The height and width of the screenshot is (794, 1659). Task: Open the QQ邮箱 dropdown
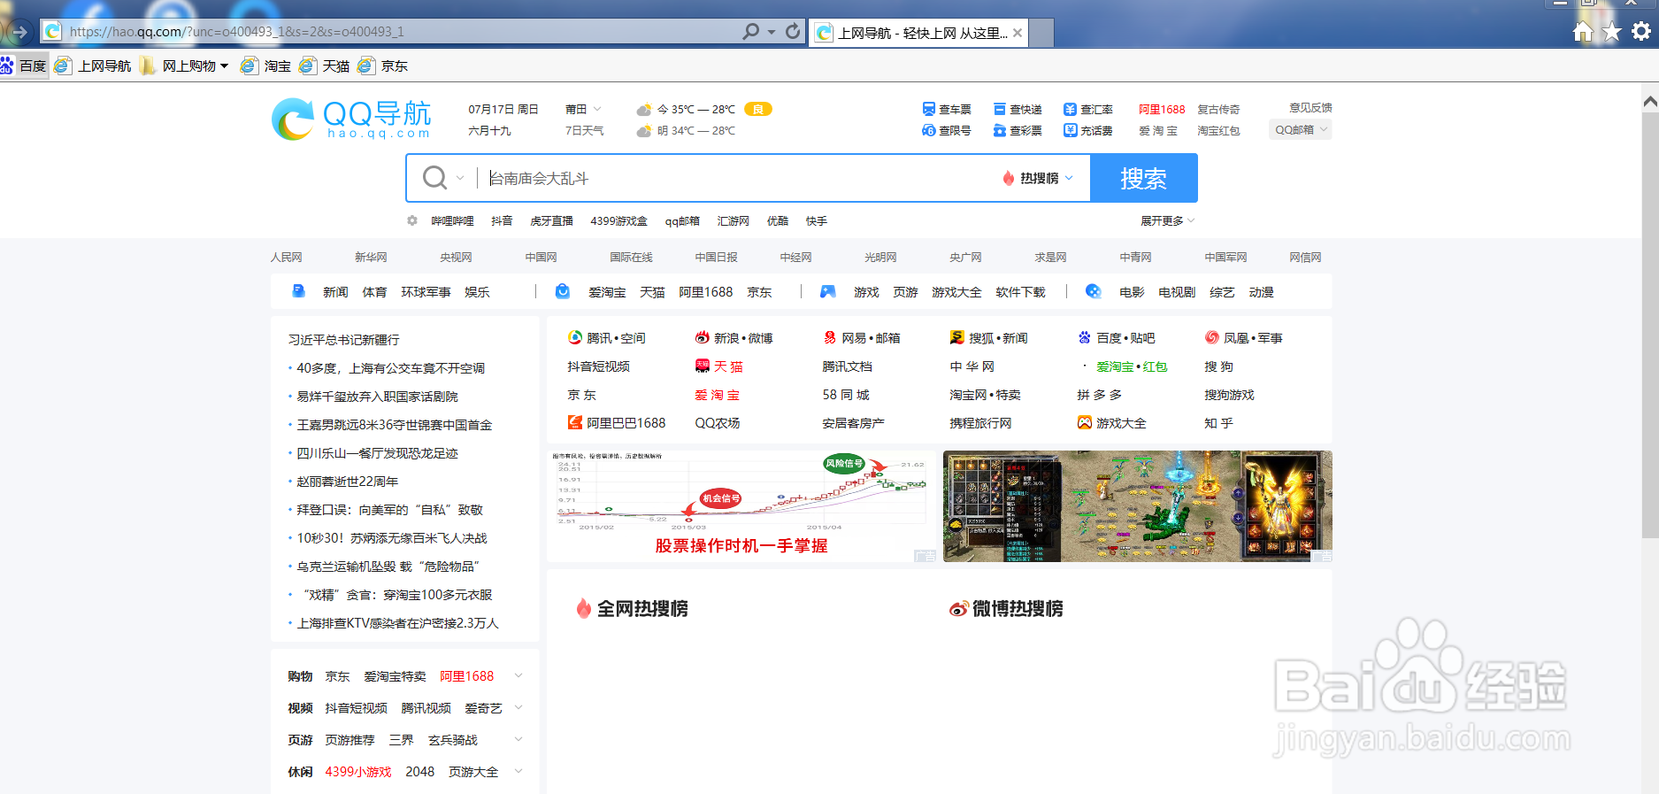pyautogui.click(x=1300, y=129)
